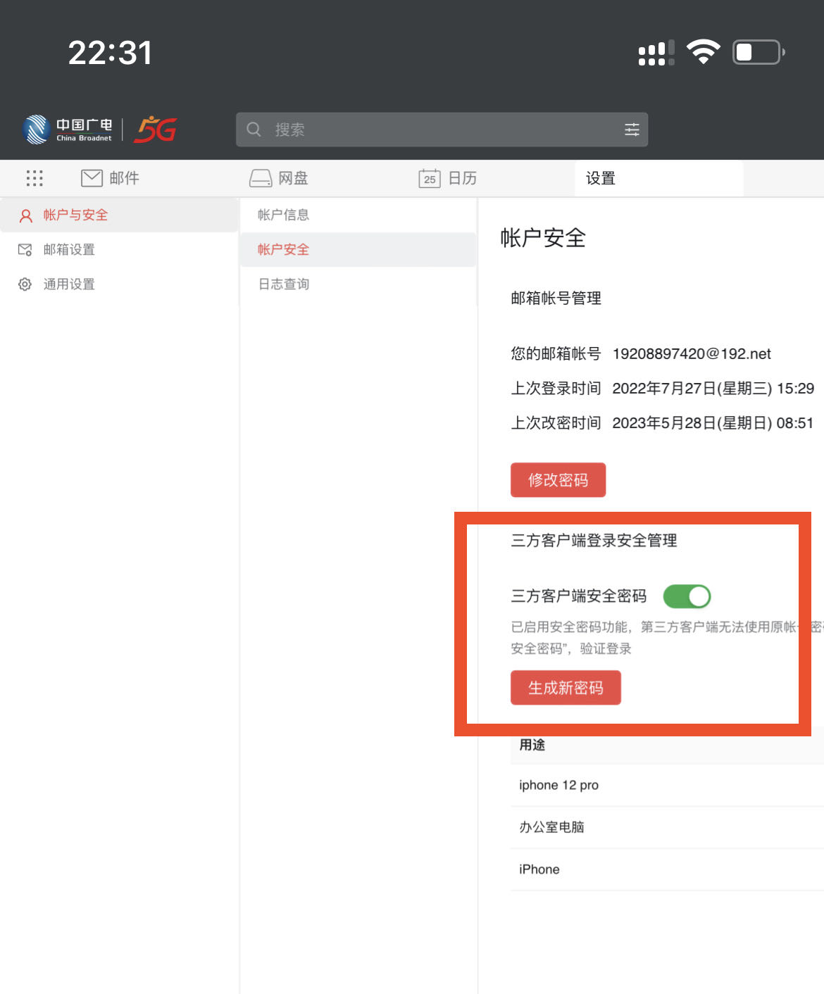Select 日志查询 in the submenu
The height and width of the screenshot is (994, 824).
[x=280, y=284]
